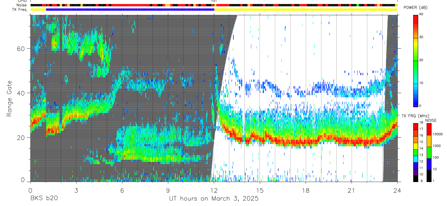Click the "TX Freq" row label at top left
The width and height of the screenshot is (447, 206).
coord(20,10)
